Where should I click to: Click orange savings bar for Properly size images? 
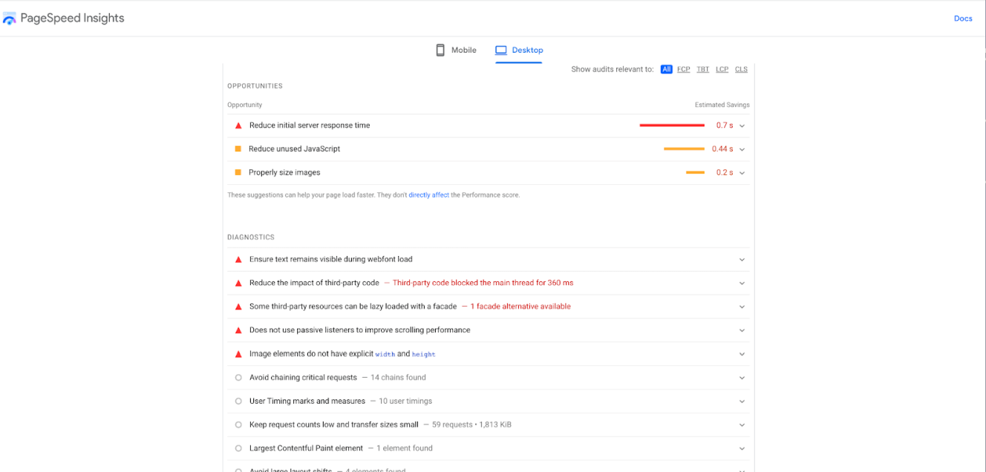695,172
